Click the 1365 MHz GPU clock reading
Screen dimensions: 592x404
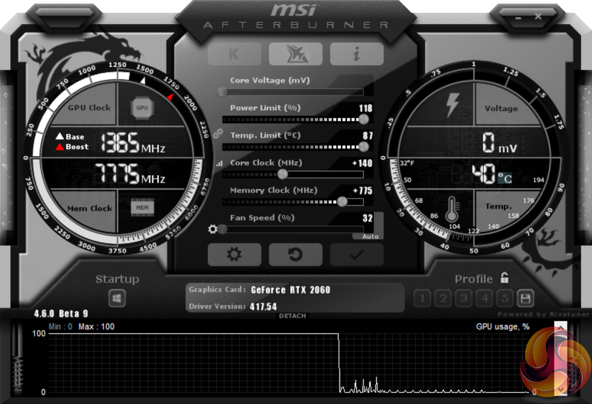[x=133, y=143]
